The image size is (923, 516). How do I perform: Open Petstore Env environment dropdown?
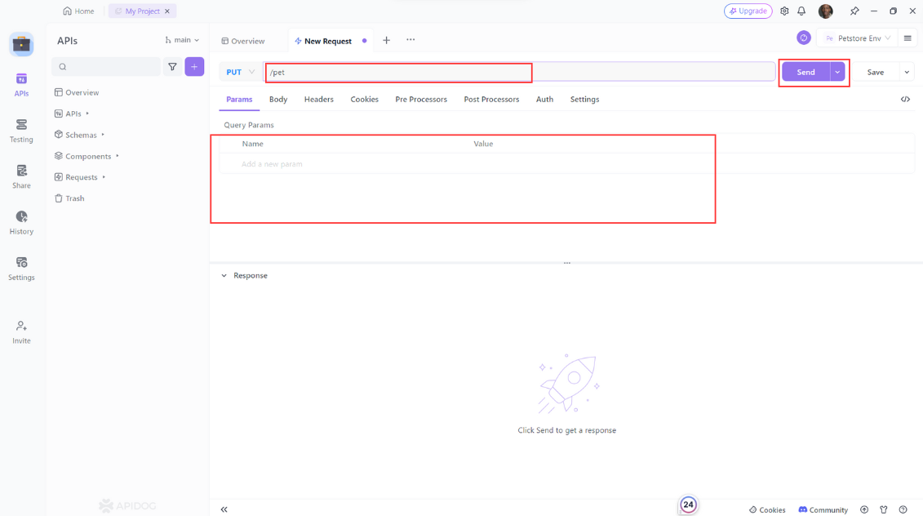point(857,38)
